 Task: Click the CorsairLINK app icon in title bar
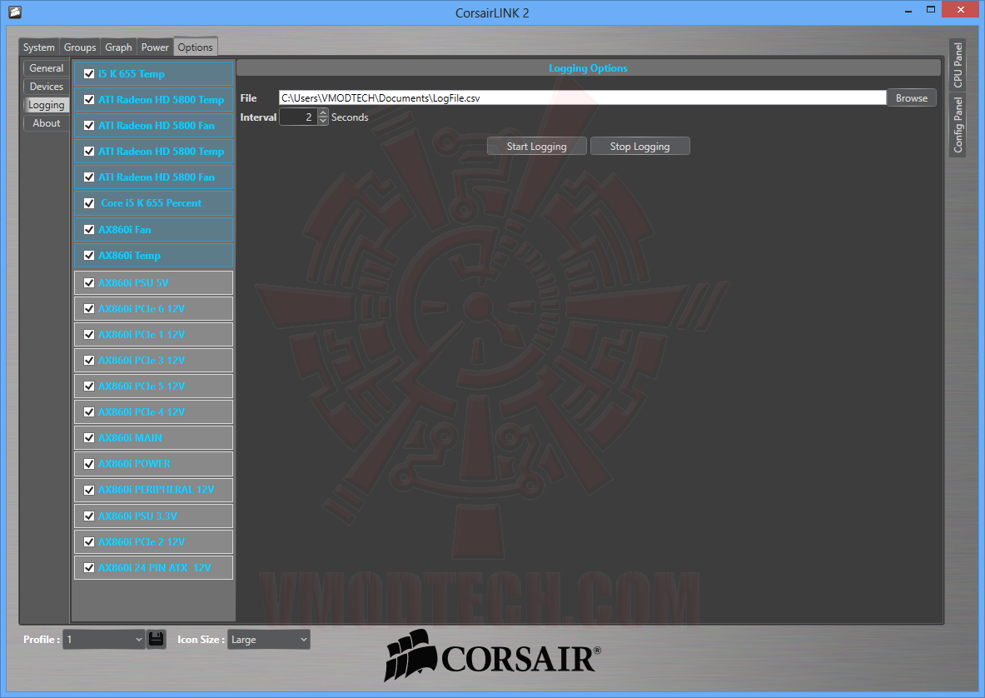point(15,12)
